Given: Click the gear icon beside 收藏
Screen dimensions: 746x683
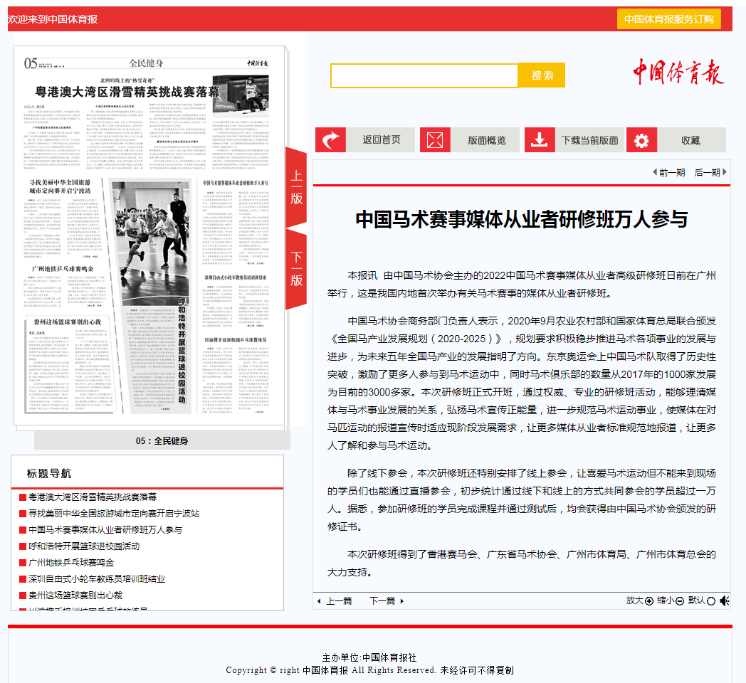Looking at the screenshot, I should point(641,140).
